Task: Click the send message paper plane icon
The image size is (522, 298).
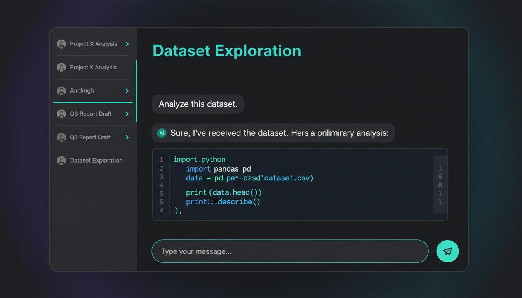Action: click(x=447, y=251)
